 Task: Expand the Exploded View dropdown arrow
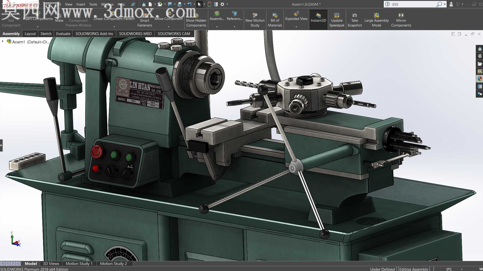[x=296, y=26]
